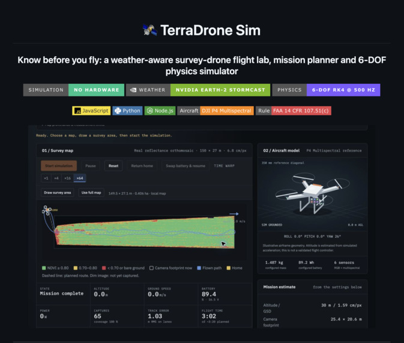Click the Return home button
The image size is (404, 343).
pos(142,166)
